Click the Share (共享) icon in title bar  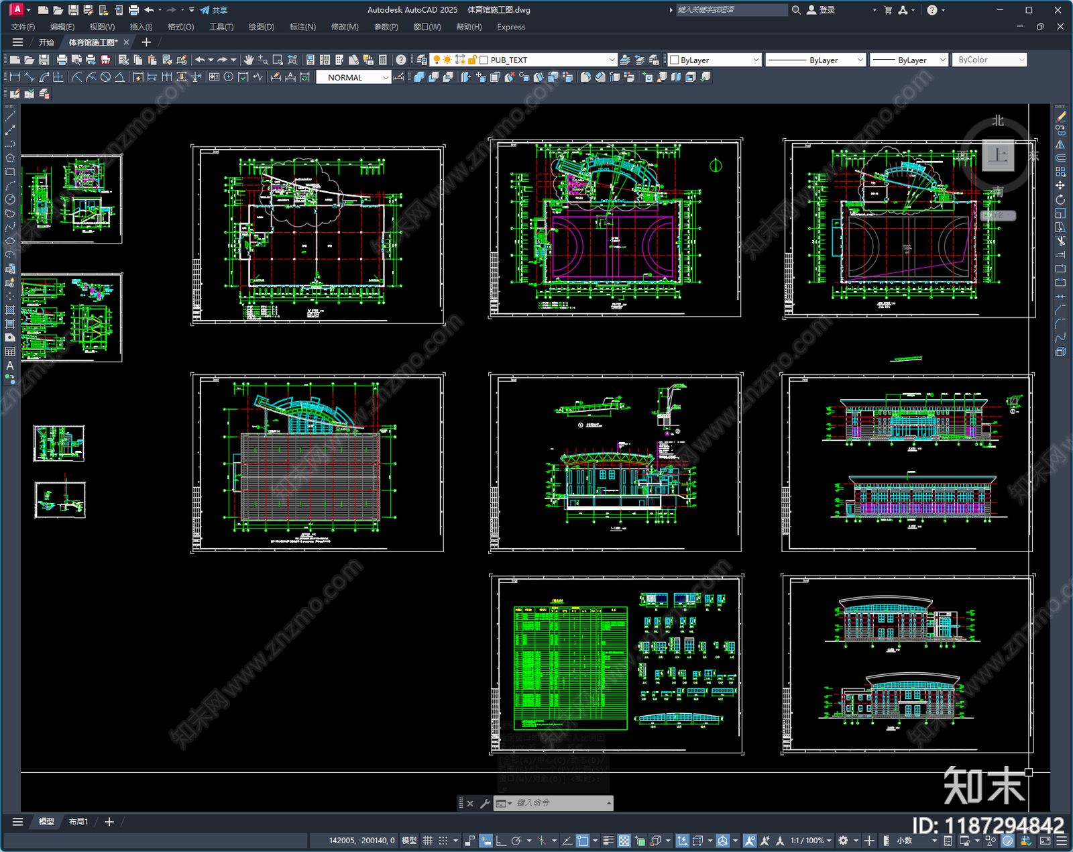coord(213,10)
